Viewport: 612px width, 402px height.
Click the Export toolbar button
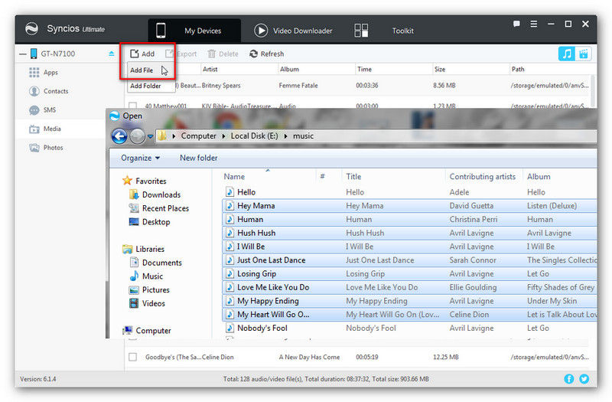181,54
